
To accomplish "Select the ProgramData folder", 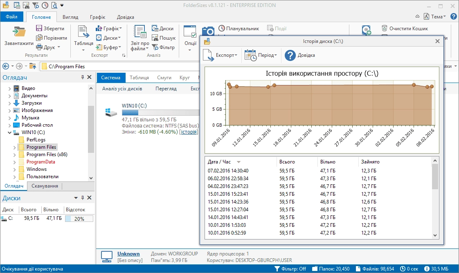I will 40,162.
